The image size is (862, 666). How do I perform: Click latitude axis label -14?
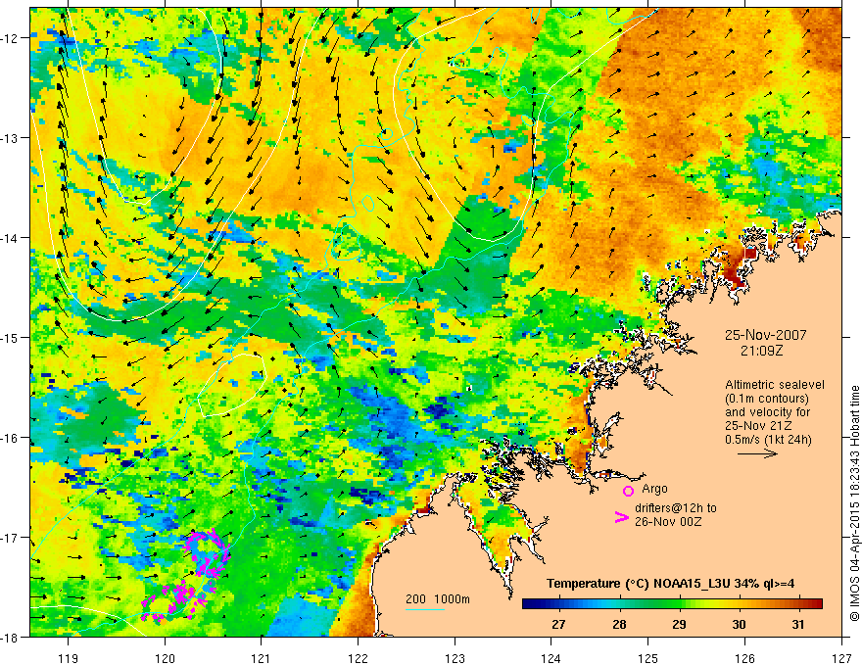(11, 238)
